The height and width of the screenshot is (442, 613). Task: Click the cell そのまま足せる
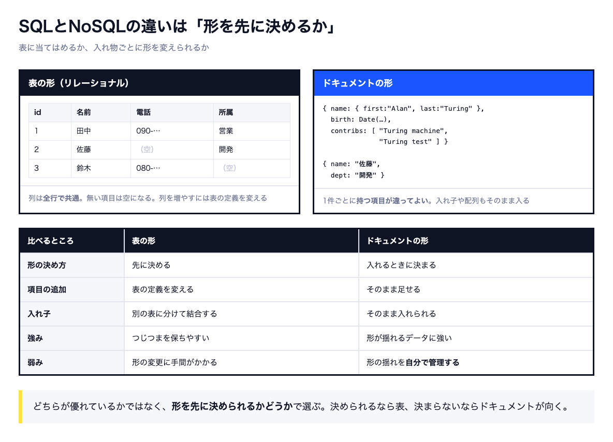[x=476, y=290]
